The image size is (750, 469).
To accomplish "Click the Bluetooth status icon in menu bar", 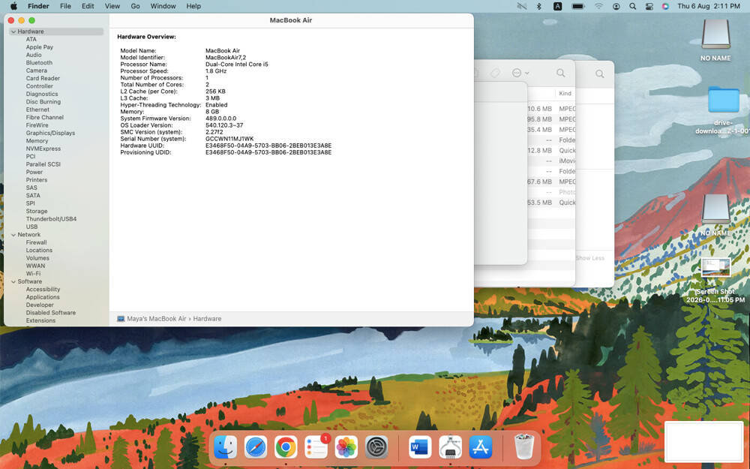I will (538, 6).
